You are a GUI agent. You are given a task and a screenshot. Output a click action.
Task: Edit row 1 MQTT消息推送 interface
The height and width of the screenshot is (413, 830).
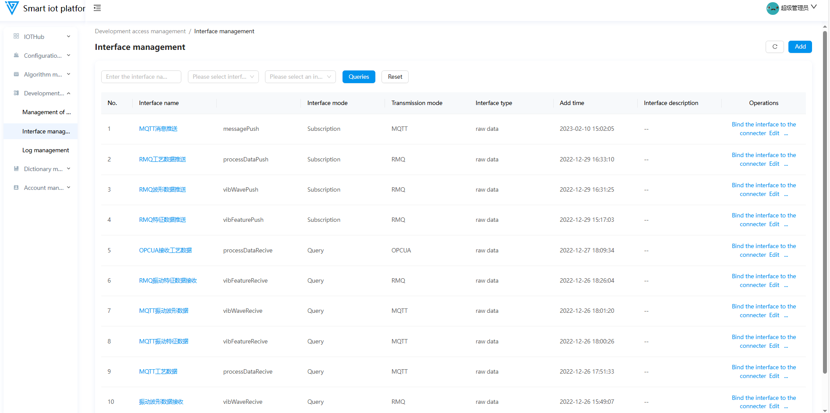point(774,133)
